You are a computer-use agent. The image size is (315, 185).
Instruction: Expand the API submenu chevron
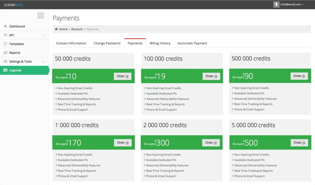43,35
